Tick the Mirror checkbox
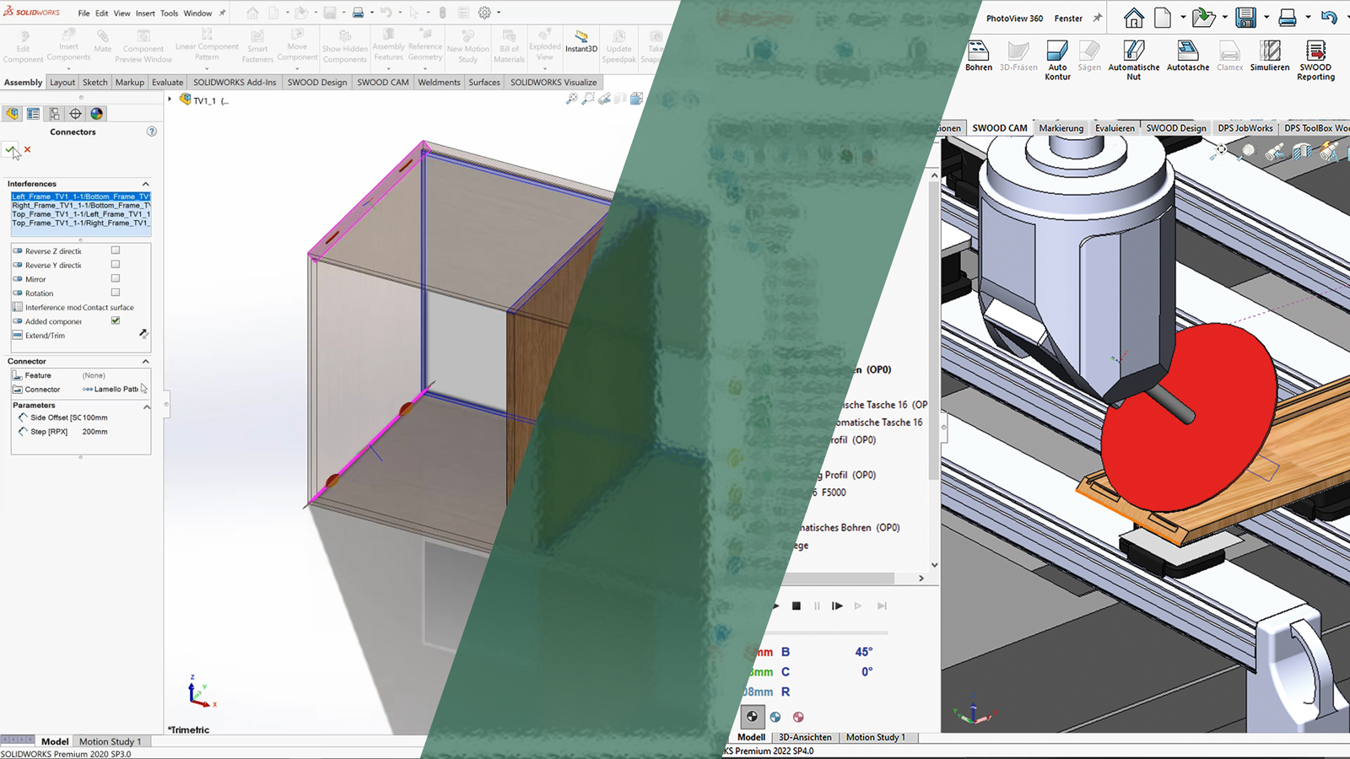Viewport: 1350px width, 759px height. pos(116,278)
